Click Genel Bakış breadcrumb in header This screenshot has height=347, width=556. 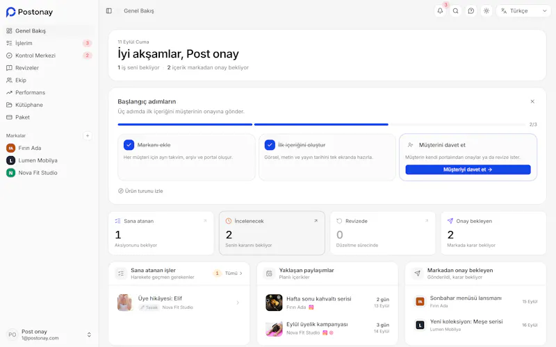139,11
